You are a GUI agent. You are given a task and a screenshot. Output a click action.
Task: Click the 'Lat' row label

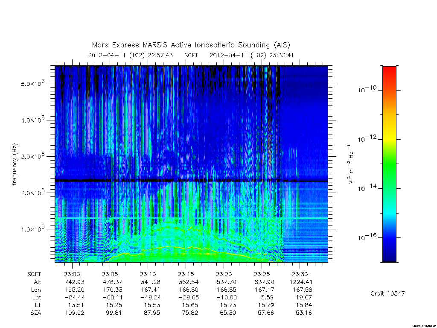tap(37, 297)
